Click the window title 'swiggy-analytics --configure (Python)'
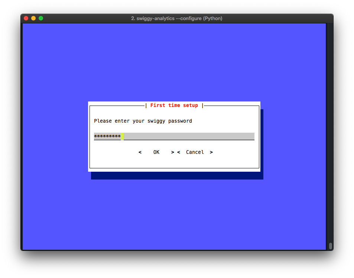 click(x=177, y=19)
